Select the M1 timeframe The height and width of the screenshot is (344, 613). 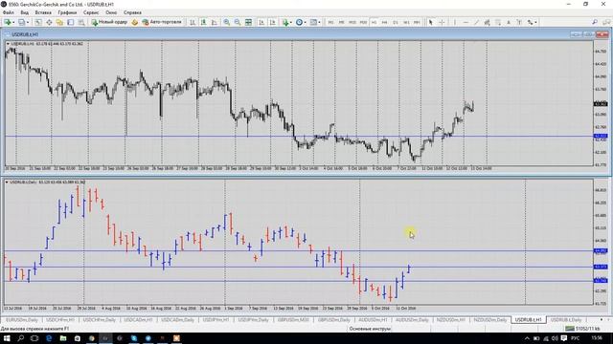[x=330, y=22]
